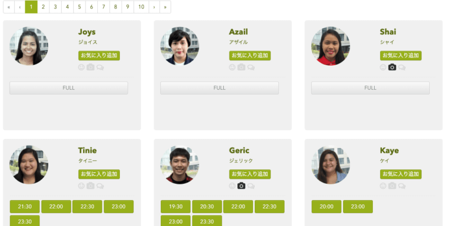This screenshot has height=226, width=450.
Task: Book Tinie's 21:30 time slot
Action: [25, 206]
